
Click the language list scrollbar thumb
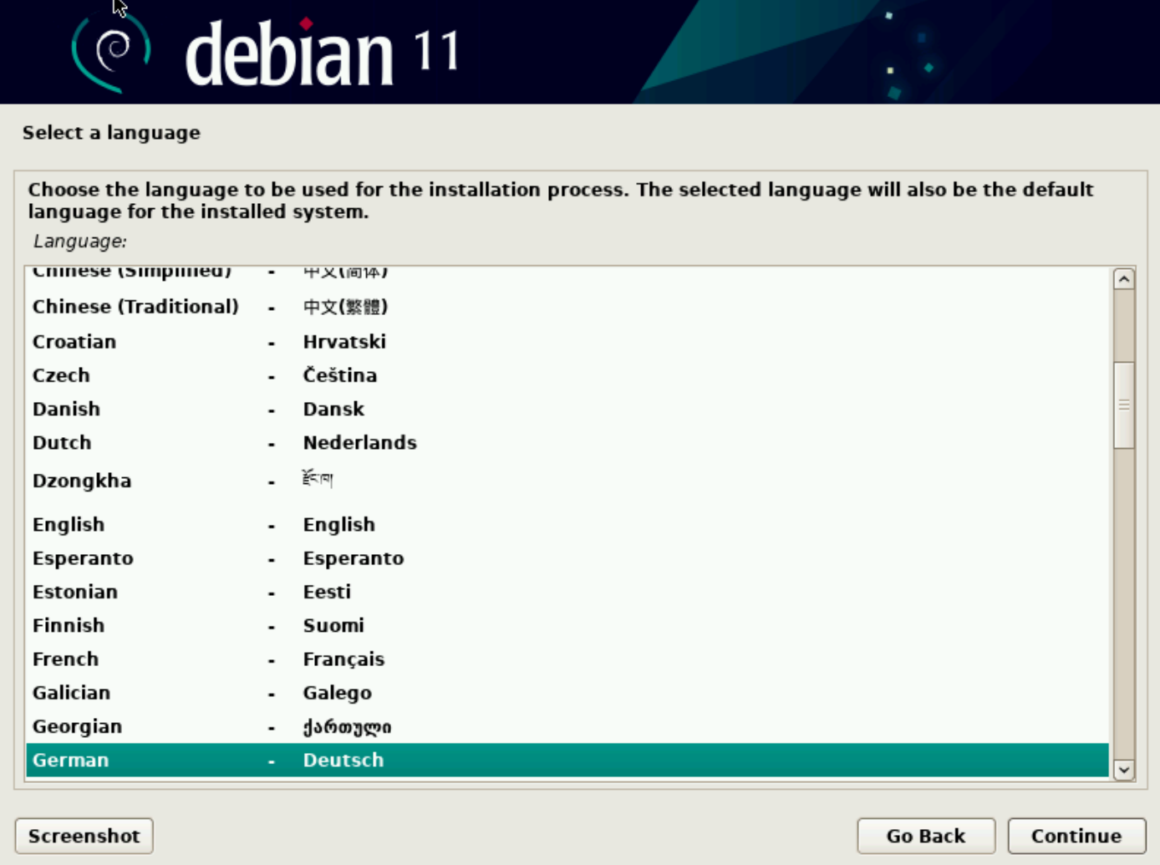click(1124, 405)
